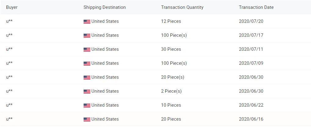The height and width of the screenshot is (127, 311).
Task: Click the Transaction Quantity column header
Action: pyautogui.click(x=182, y=7)
